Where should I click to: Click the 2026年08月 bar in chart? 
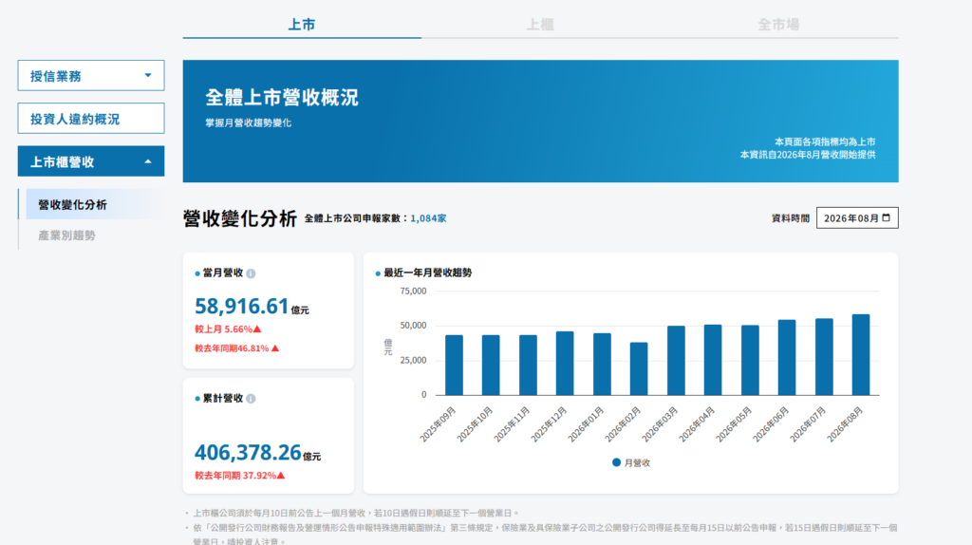(x=861, y=355)
